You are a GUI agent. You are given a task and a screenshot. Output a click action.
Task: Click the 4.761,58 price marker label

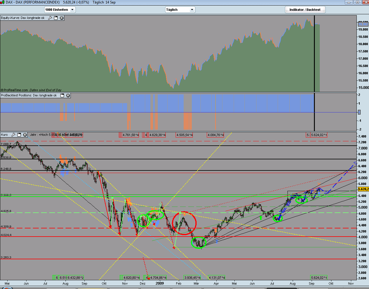pyautogui.click(x=131, y=135)
